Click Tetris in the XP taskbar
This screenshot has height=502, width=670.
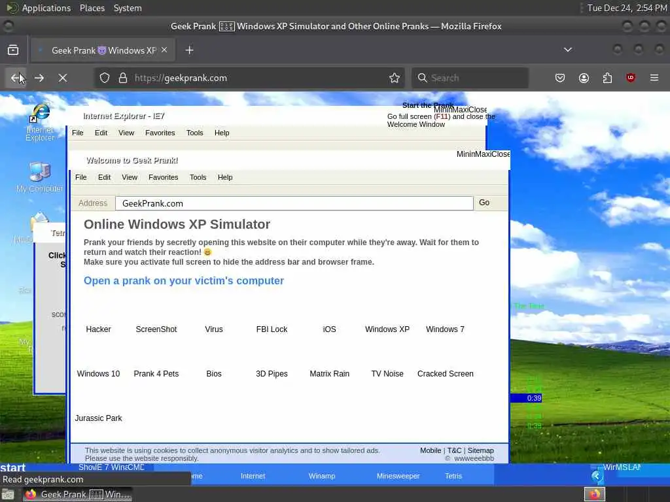(453, 476)
